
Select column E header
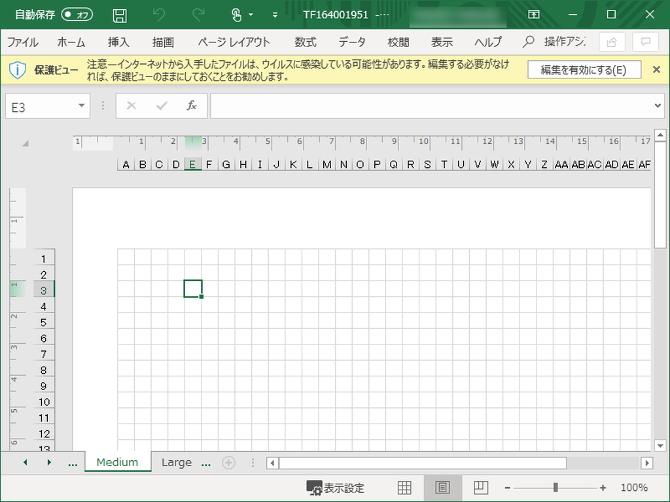click(x=193, y=164)
